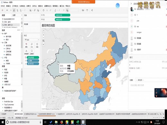This screenshot has width=167, height=125.
Task: Click the Size card in Marks
Action: pyautogui.click(x=32, y=45)
